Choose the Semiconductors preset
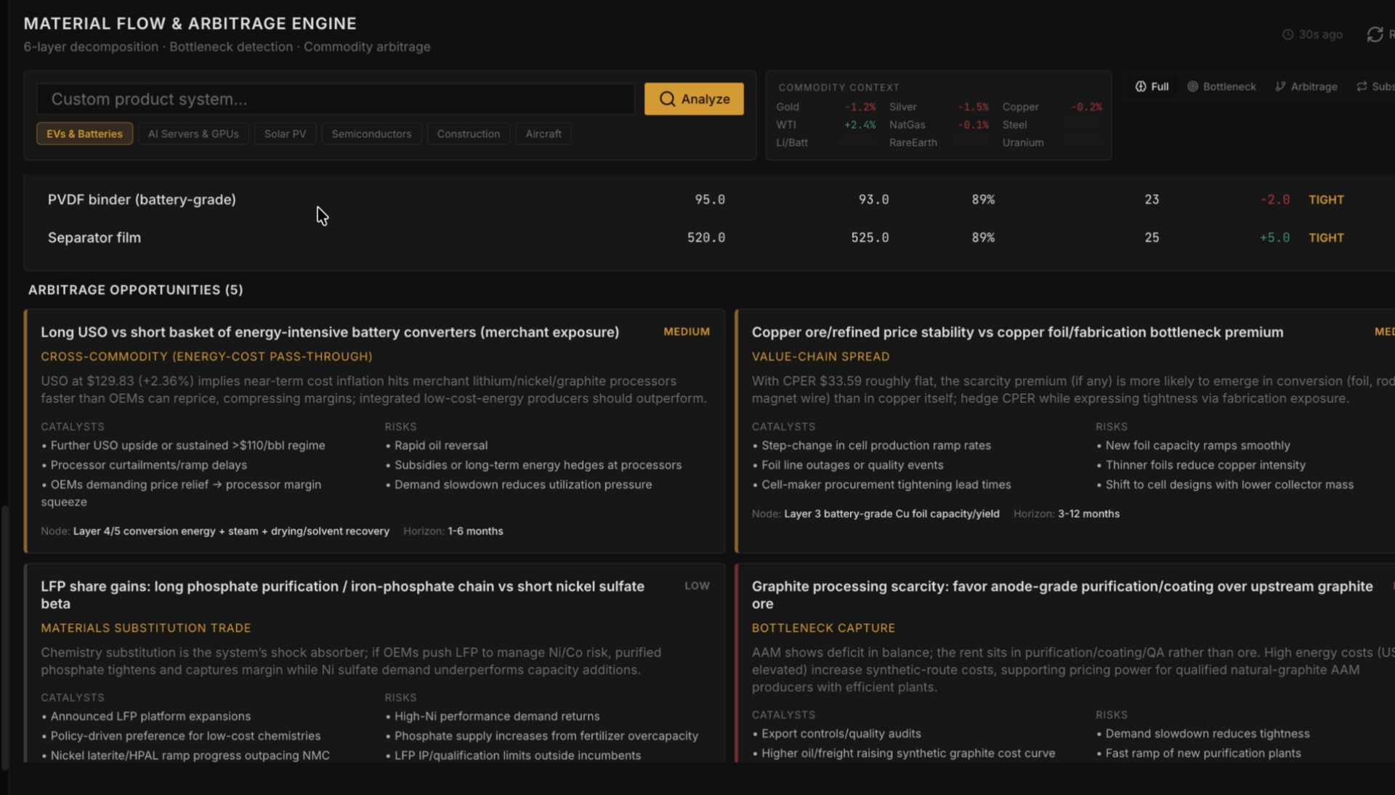This screenshot has width=1395, height=795. pyautogui.click(x=371, y=134)
